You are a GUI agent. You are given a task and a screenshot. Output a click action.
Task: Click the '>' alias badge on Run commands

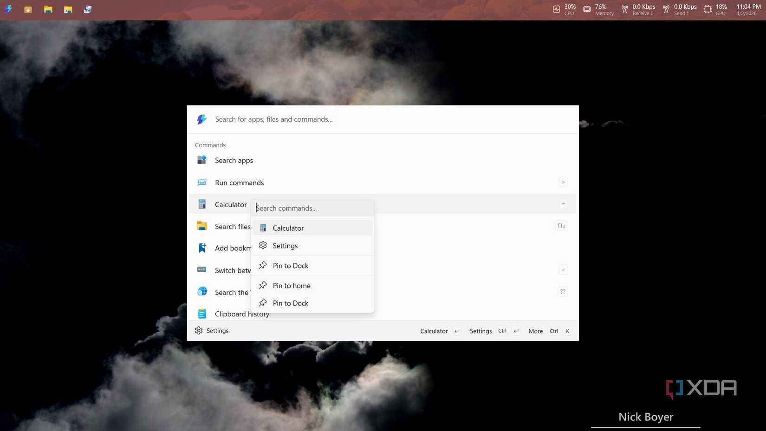pyautogui.click(x=563, y=182)
